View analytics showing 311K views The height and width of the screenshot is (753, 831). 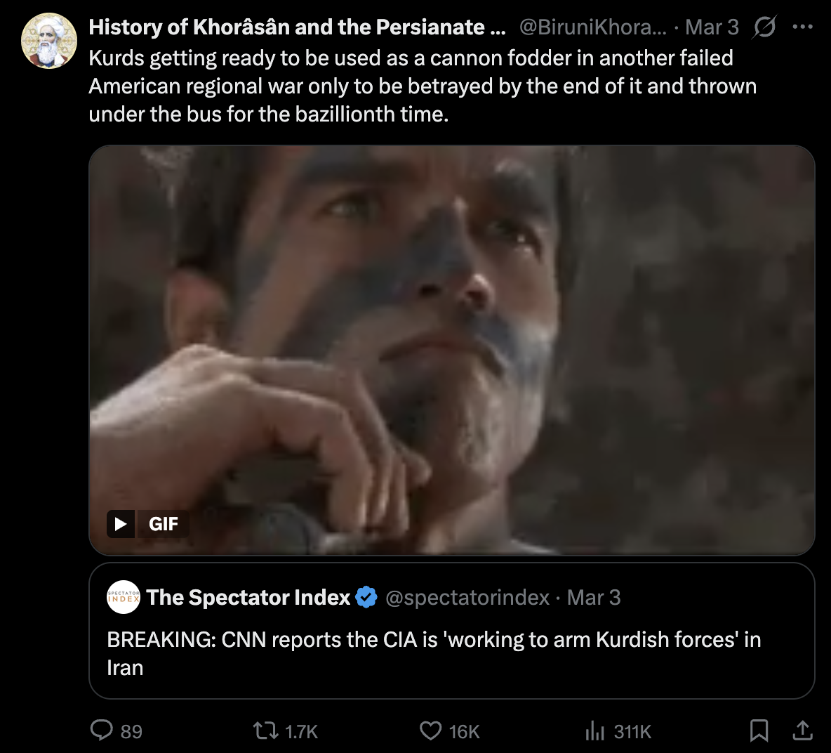point(594,731)
